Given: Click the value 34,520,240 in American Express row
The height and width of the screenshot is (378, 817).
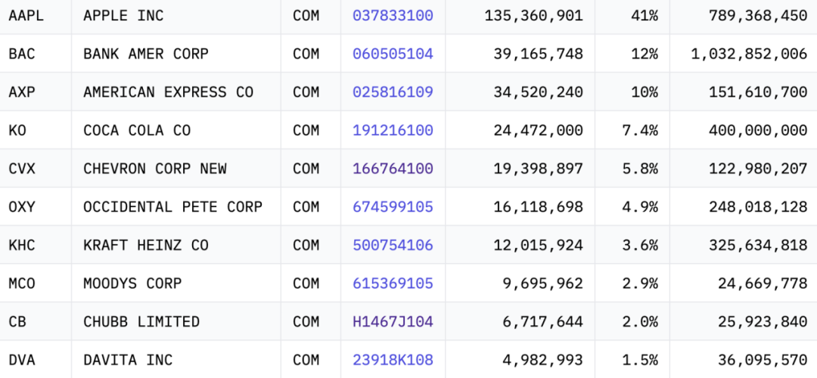Looking at the screenshot, I should click(x=539, y=93).
